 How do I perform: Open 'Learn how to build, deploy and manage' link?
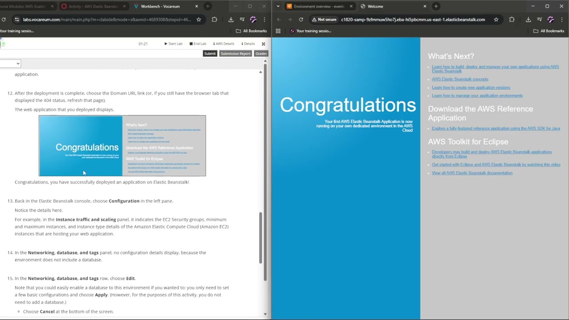coord(495,69)
